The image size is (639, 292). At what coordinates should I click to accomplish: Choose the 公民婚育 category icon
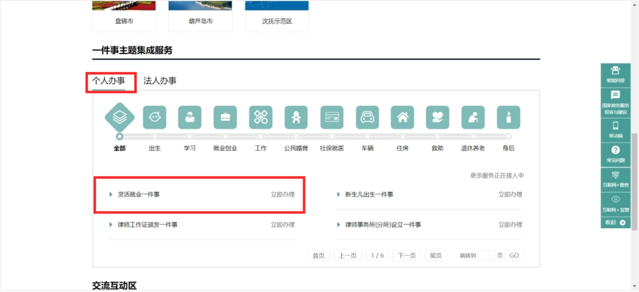[296, 117]
